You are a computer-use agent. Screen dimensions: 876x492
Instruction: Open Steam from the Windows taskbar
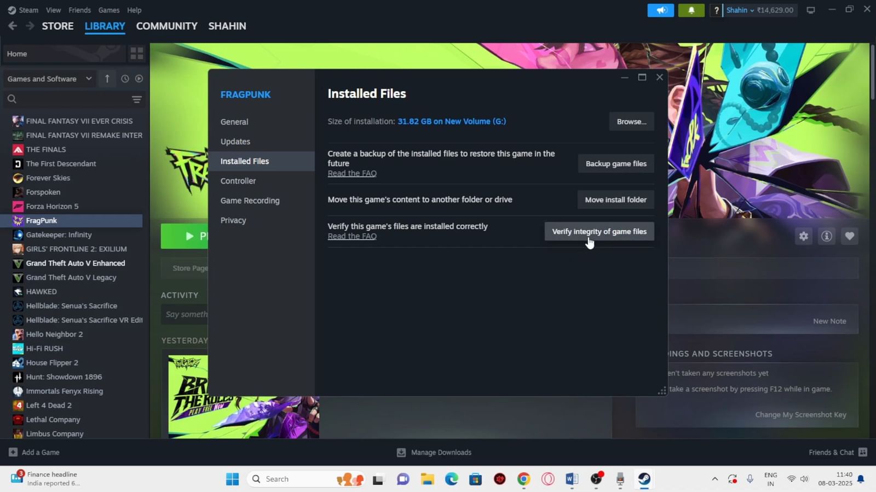pyautogui.click(x=643, y=478)
